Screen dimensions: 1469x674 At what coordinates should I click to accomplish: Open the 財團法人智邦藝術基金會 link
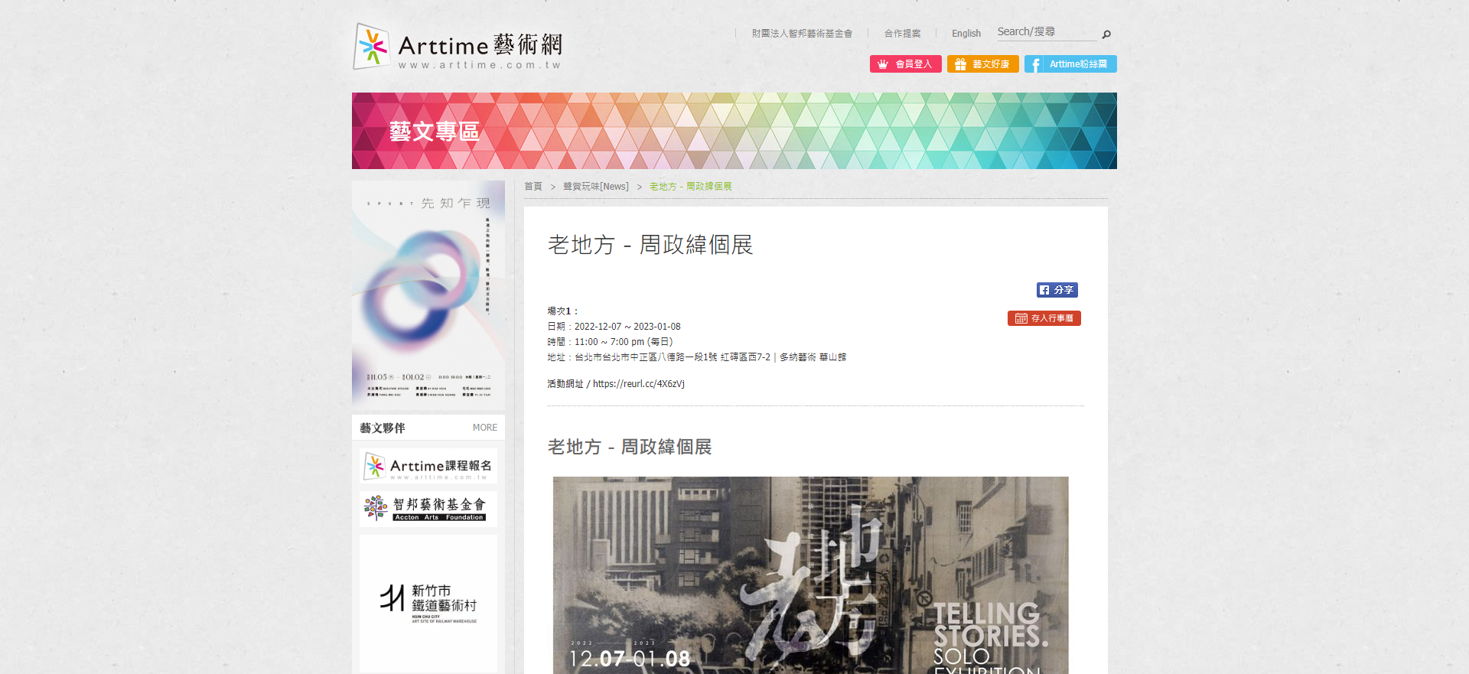[801, 34]
